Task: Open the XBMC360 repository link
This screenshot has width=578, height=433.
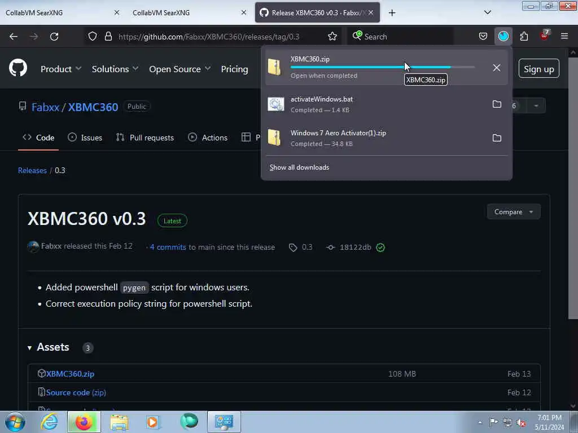Action: tap(93, 107)
